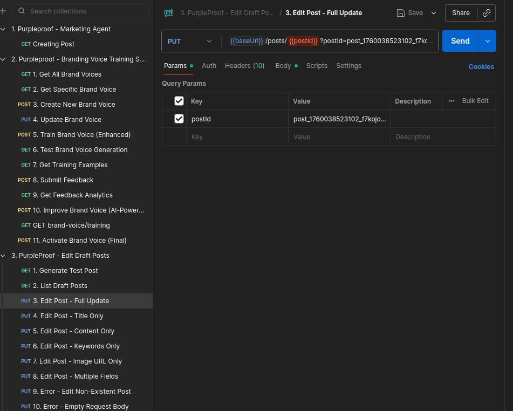The width and height of the screenshot is (513, 411).
Task: Click the three-dots icon beside Bulk Edit
Action: point(452,101)
